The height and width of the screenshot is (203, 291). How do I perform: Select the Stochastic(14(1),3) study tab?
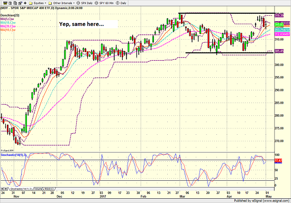tap(21, 189)
